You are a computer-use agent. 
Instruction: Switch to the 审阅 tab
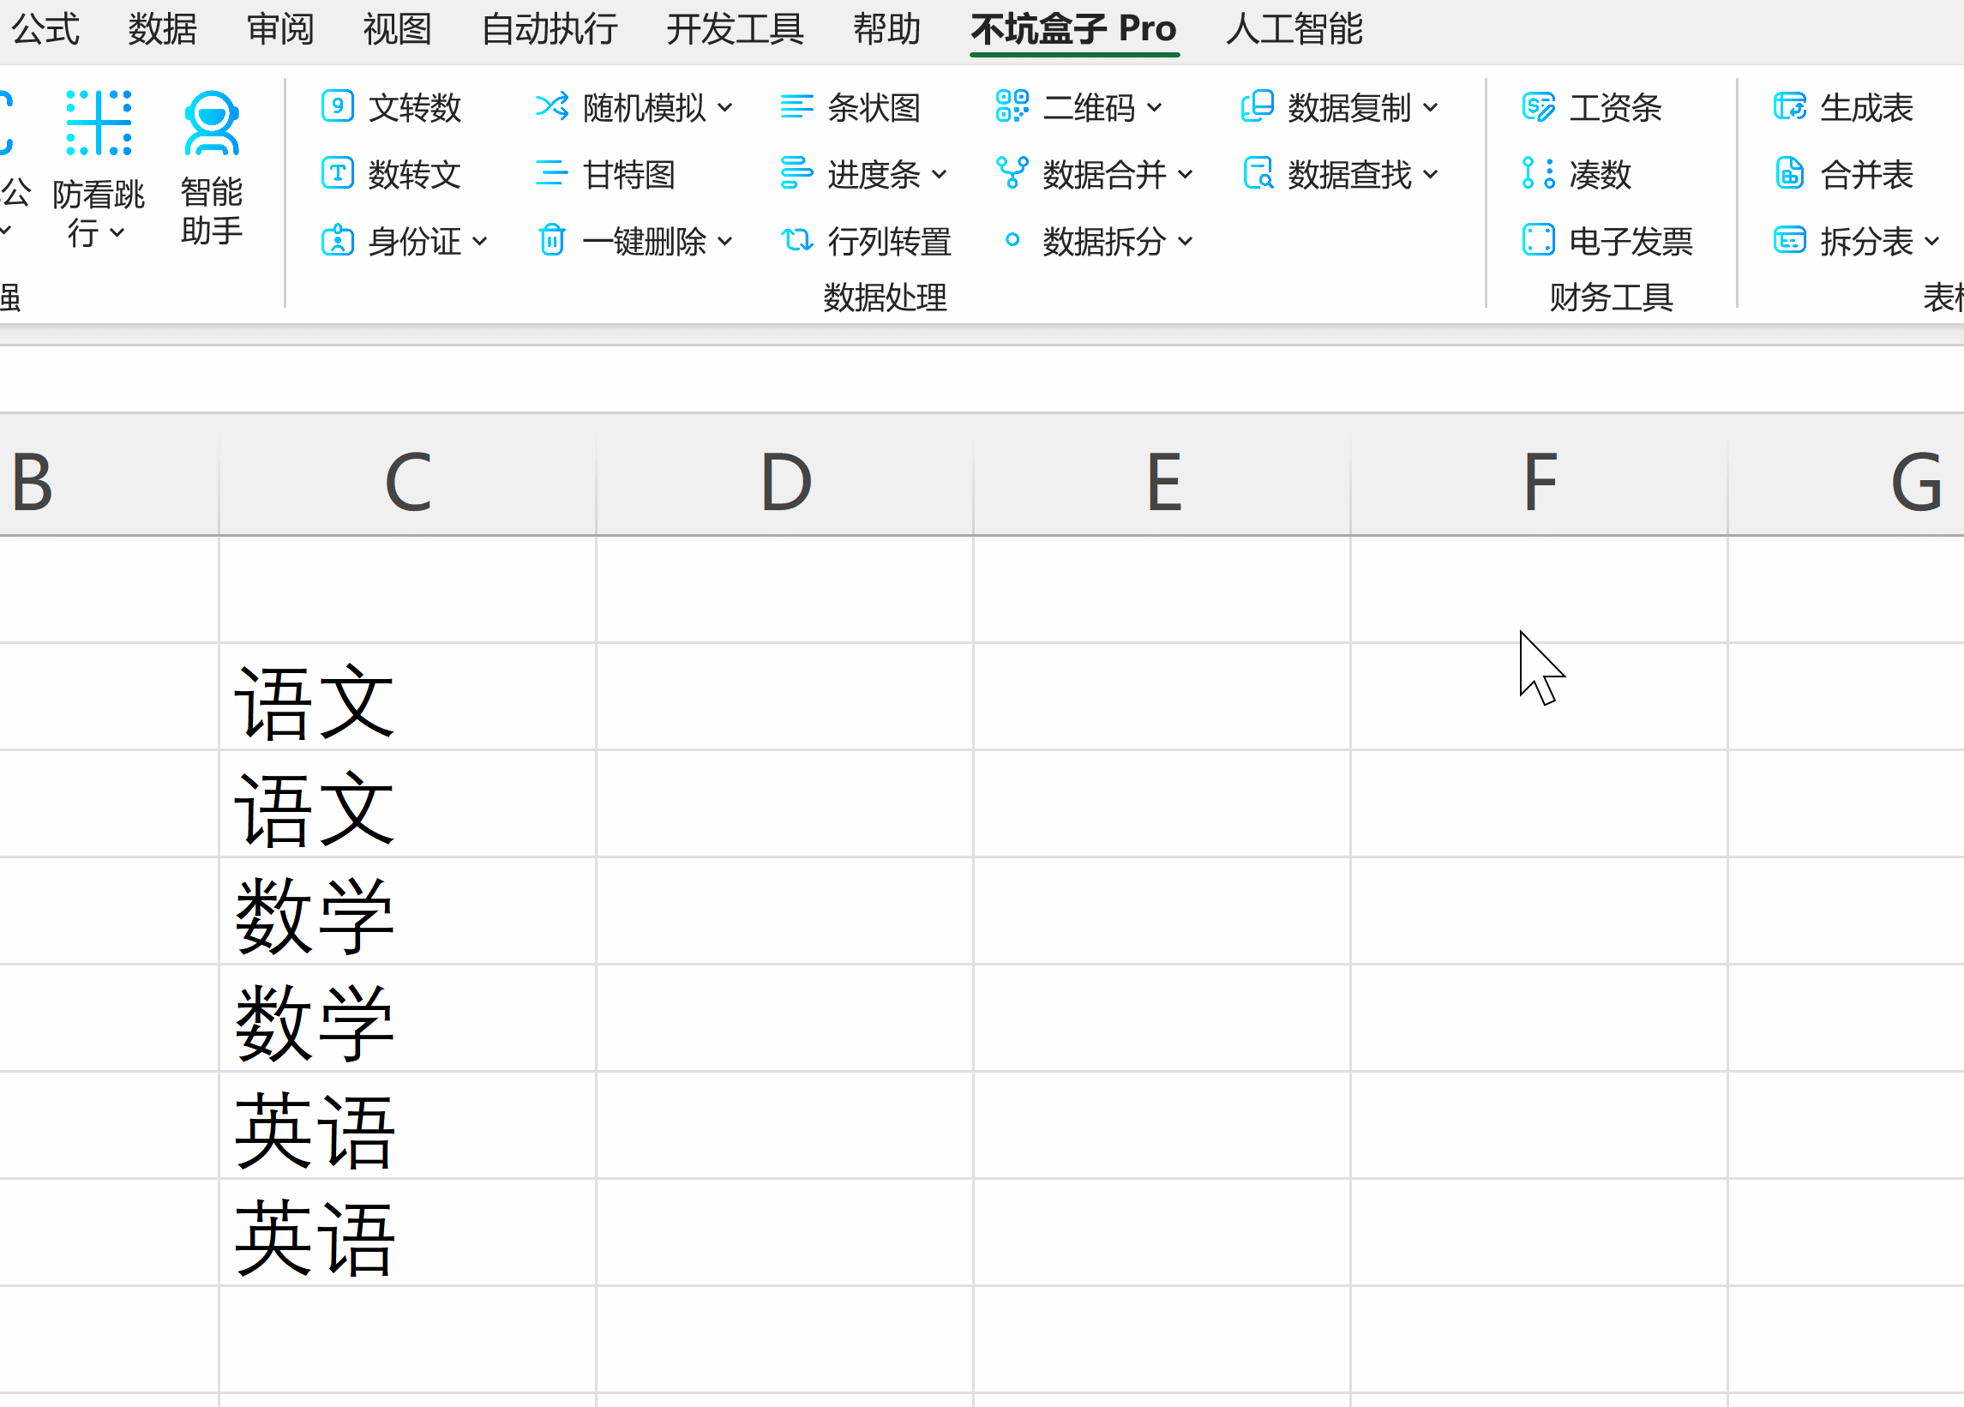tap(279, 29)
